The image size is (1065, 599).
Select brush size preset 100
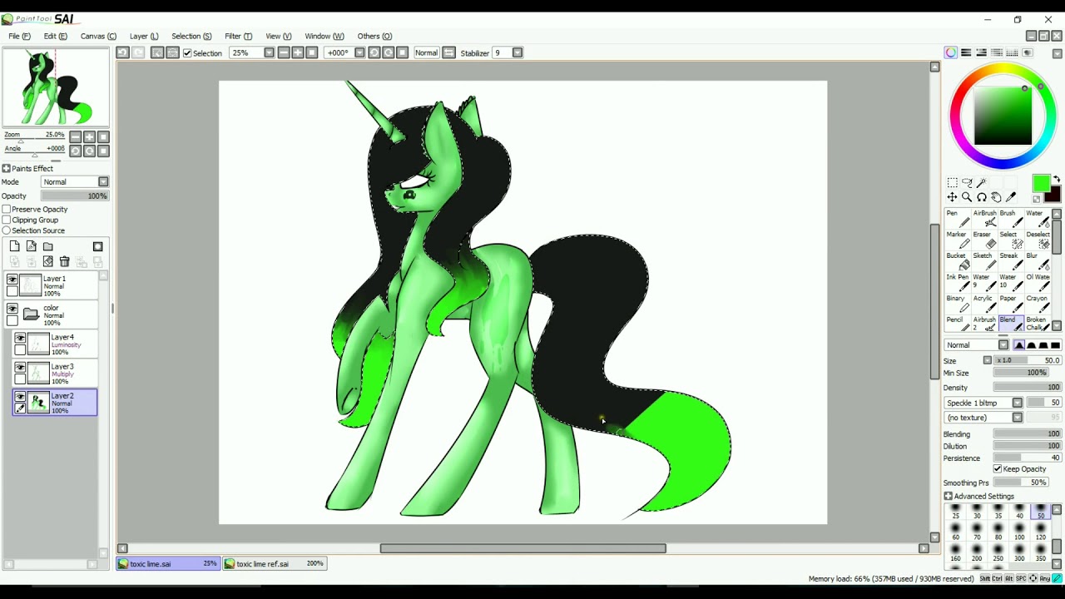point(1019,532)
